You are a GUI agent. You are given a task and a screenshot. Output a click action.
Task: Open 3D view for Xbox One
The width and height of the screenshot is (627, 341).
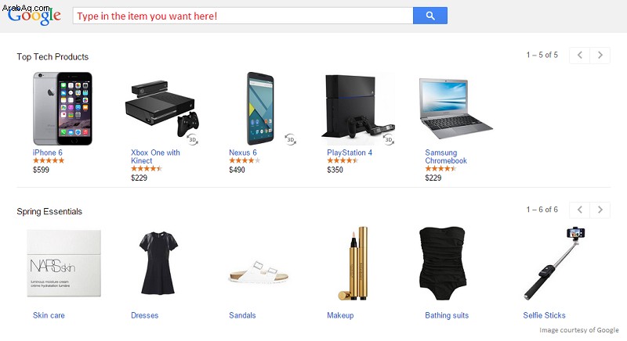tap(193, 139)
